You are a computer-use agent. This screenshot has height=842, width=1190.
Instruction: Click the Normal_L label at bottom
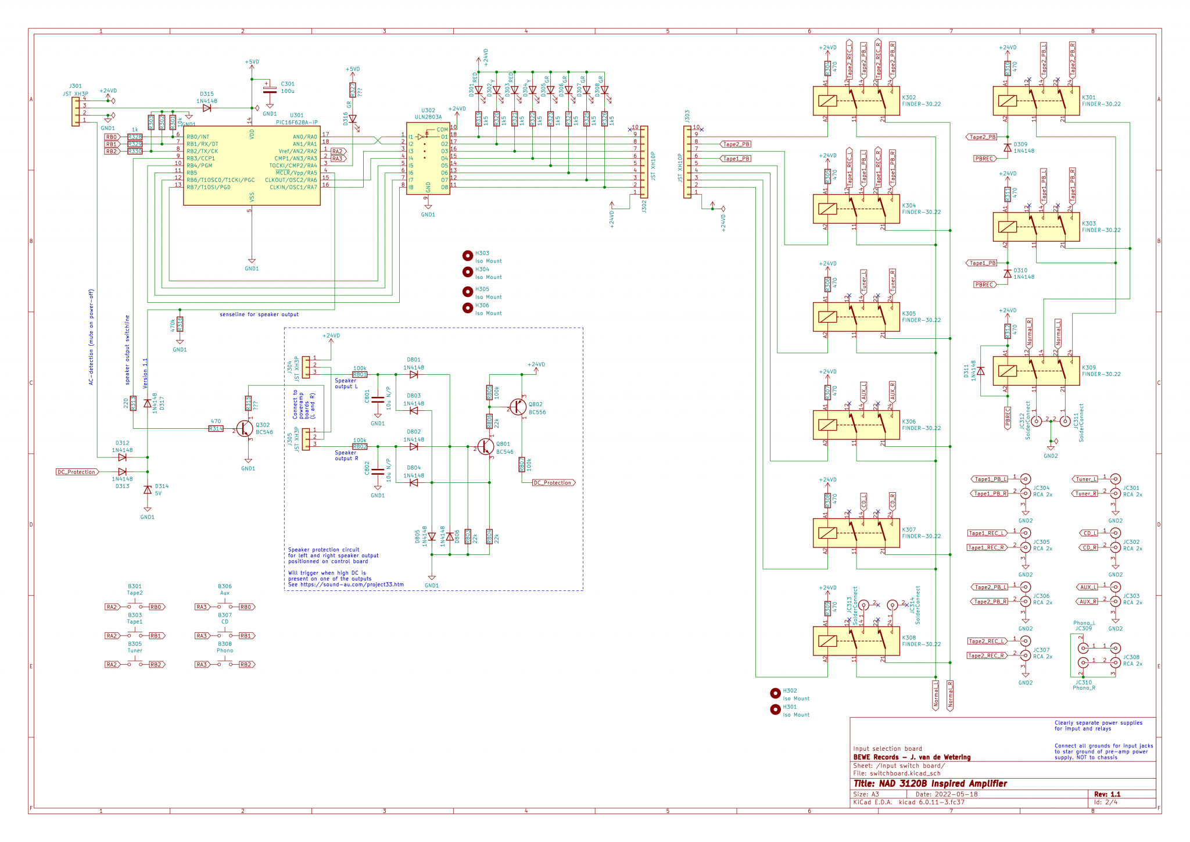(935, 694)
